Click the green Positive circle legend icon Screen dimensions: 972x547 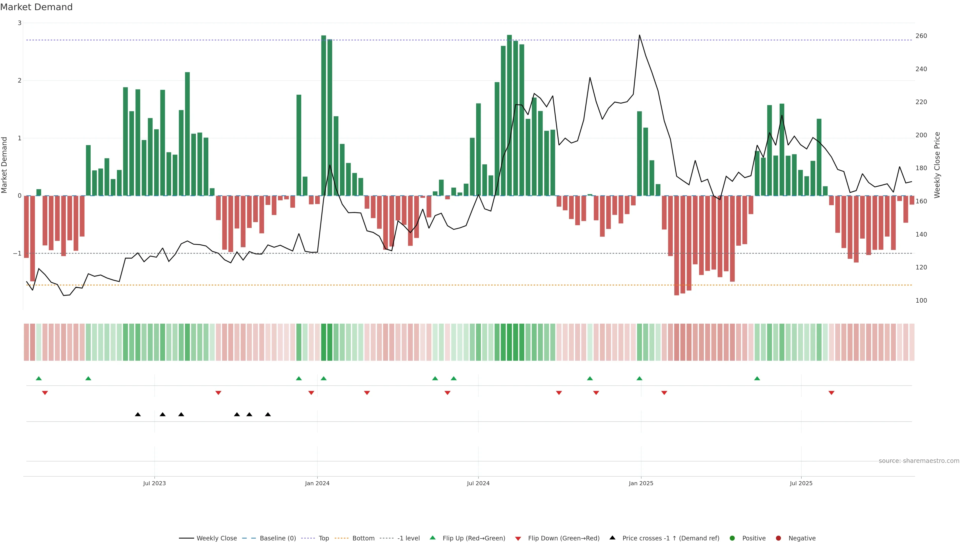coord(732,538)
